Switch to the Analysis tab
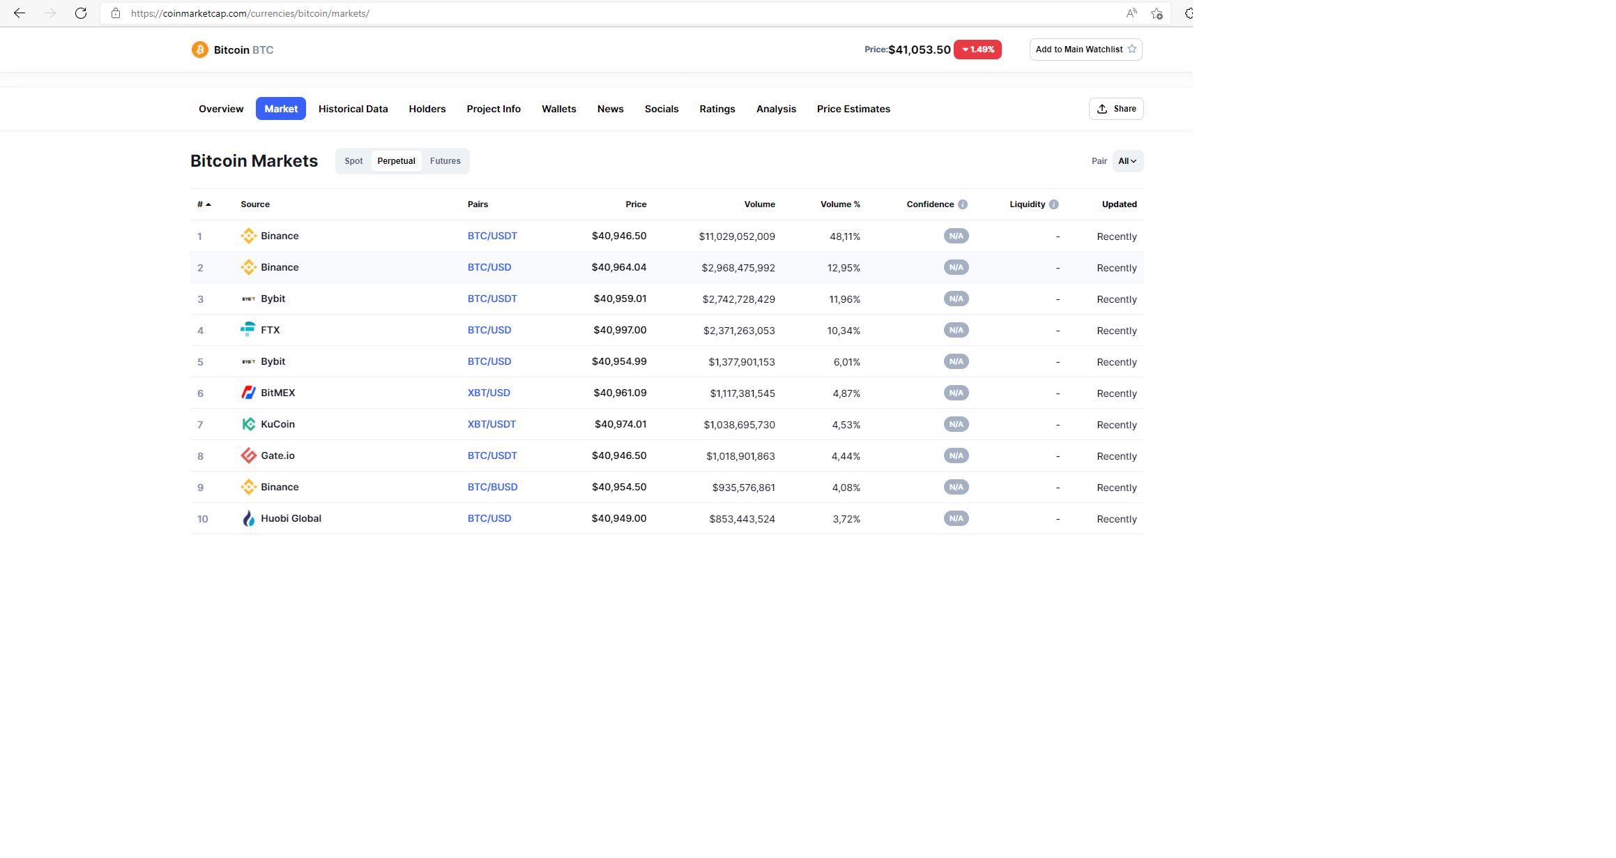The height and width of the screenshot is (858, 1616). tap(776, 109)
